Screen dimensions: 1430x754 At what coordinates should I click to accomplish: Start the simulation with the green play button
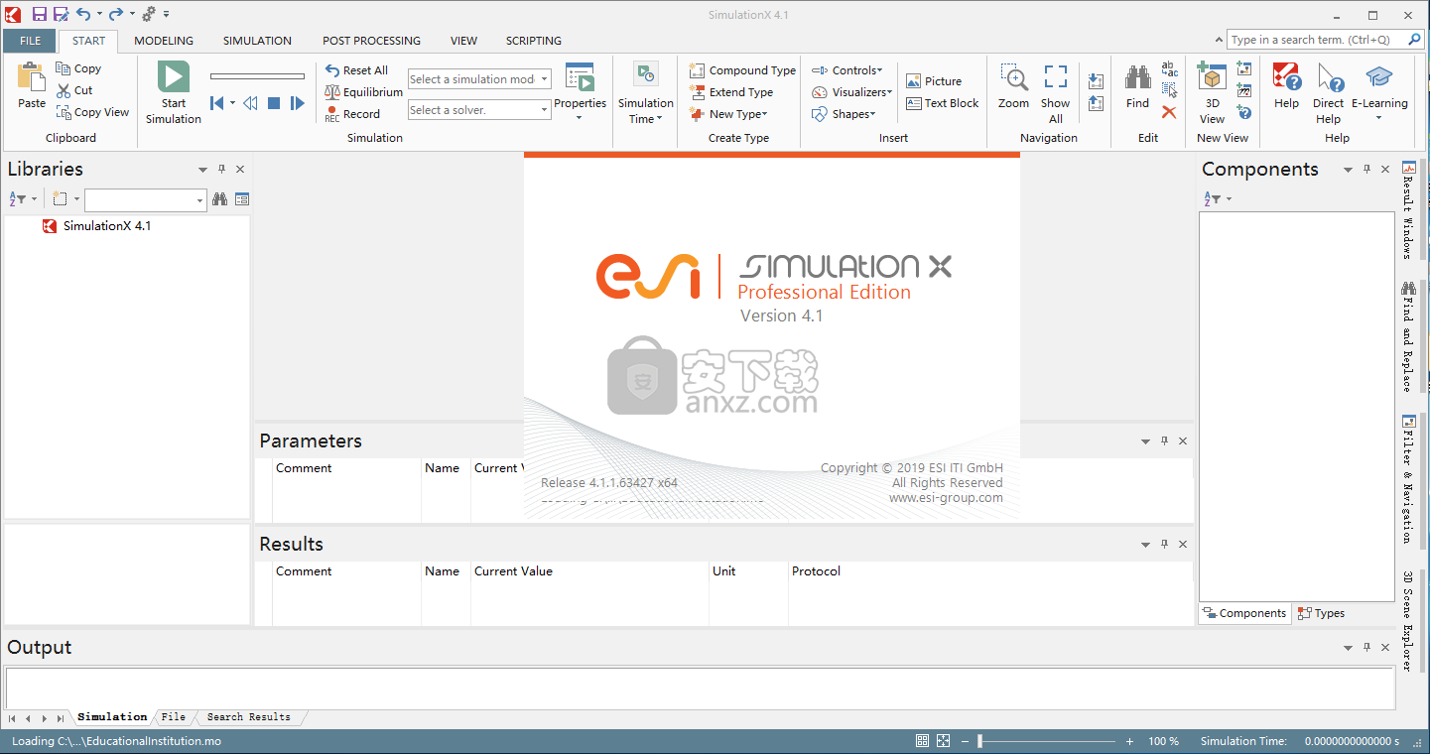(x=174, y=76)
